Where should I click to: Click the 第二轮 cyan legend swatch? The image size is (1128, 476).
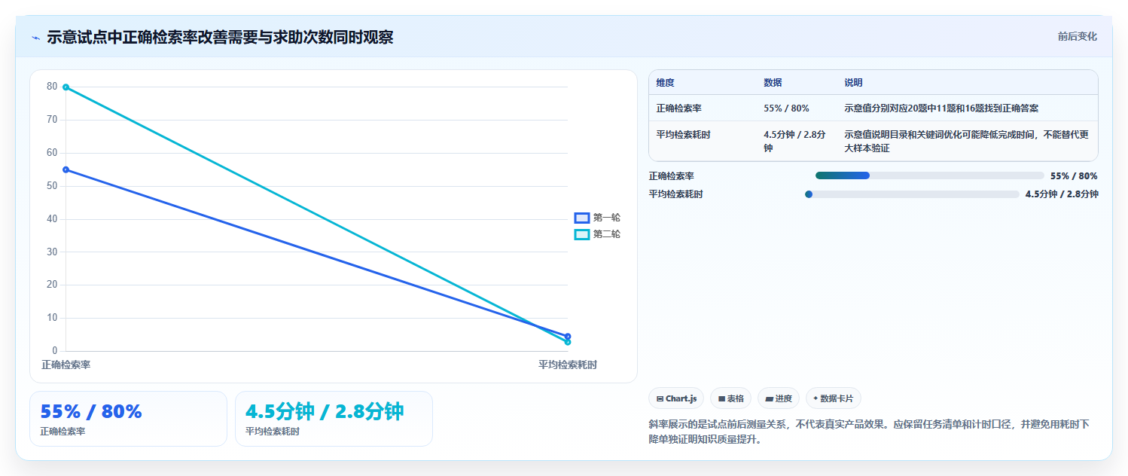tap(581, 234)
